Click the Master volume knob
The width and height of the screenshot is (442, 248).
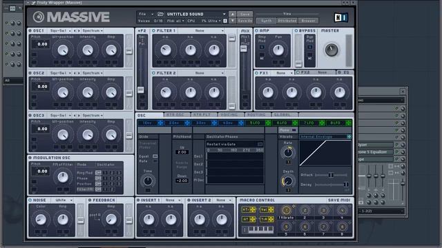coord(331,50)
